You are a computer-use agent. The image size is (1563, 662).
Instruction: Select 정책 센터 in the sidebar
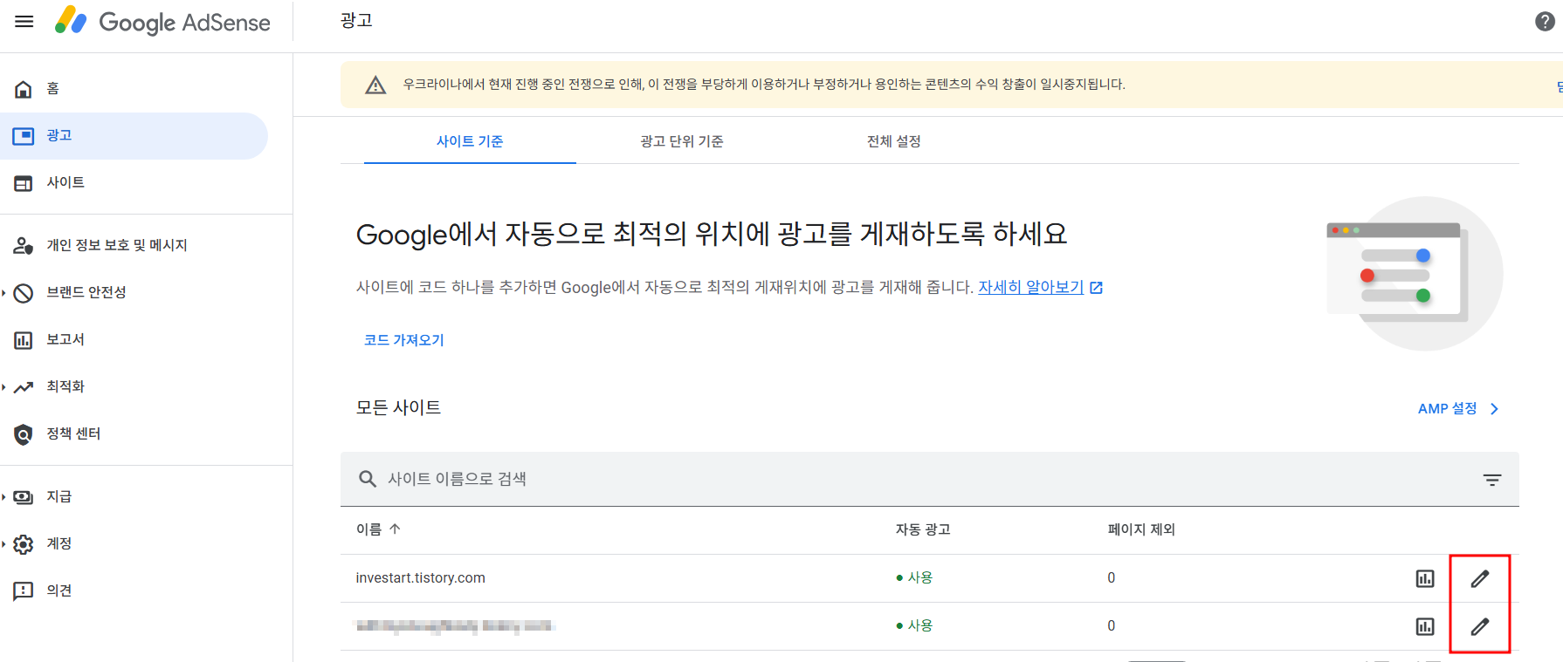(x=134, y=434)
